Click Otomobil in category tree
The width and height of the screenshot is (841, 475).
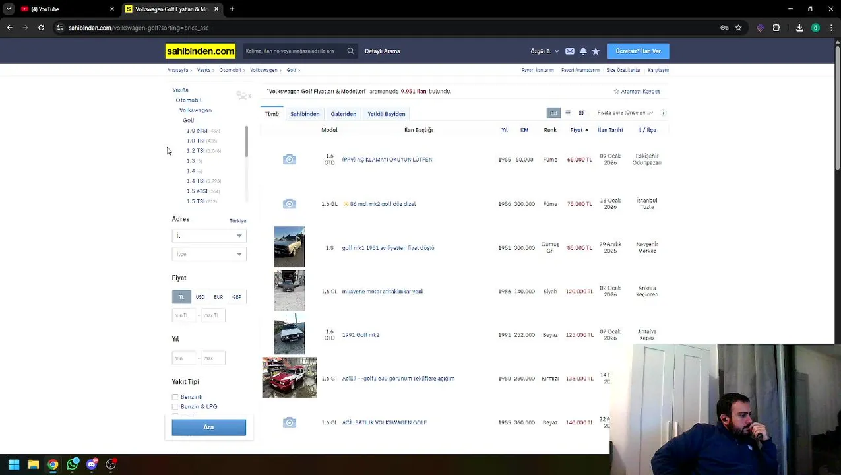tap(189, 100)
